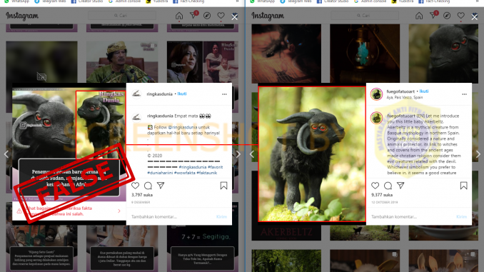The height and width of the screenshot is (272, 484).
Task: Open the Gaddafi thumbnail behind left post
Action: (x=122, y=61)
